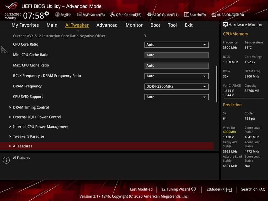Click the mouse cursor arrow icon at left edge

[x=4, y=50]
